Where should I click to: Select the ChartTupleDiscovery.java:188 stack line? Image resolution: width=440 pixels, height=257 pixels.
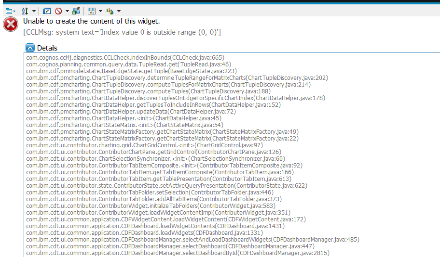(x=149, y=91)
